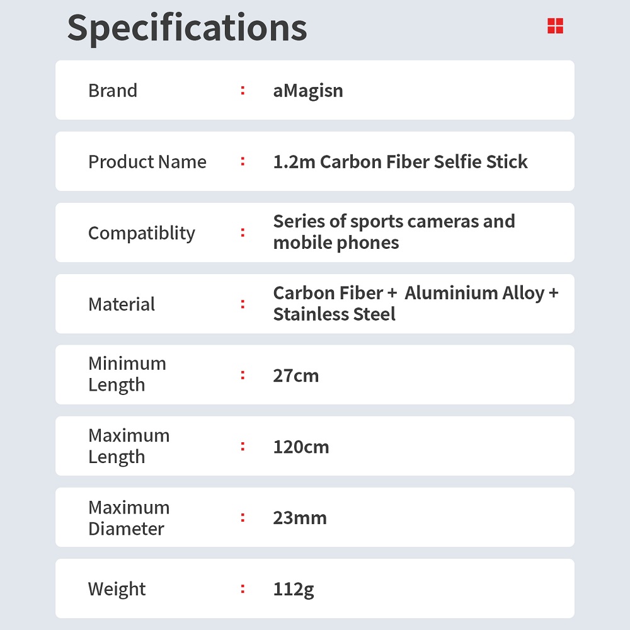The image size is (630, 630).
Task: Click the 120cm maximum length value
Action: 301,447
